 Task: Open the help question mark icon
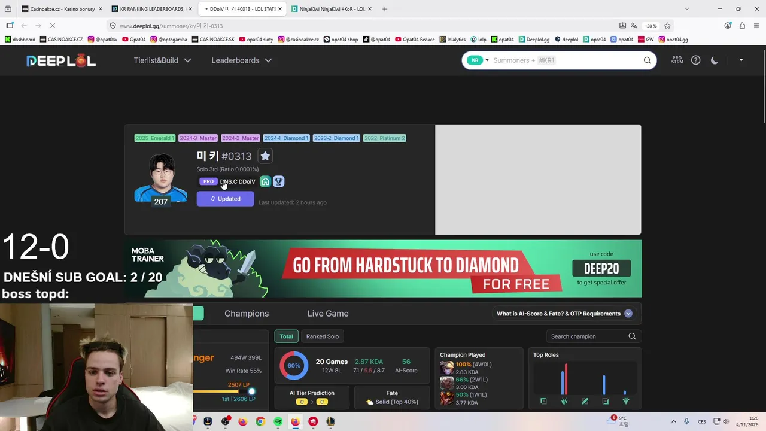(x=695, y=60)
